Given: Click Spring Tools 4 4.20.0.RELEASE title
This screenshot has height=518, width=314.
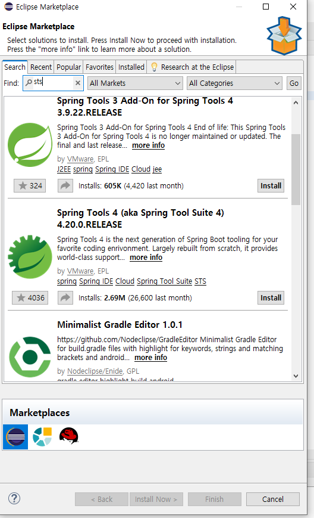Looking at the screenshot, I should [140, 218].
